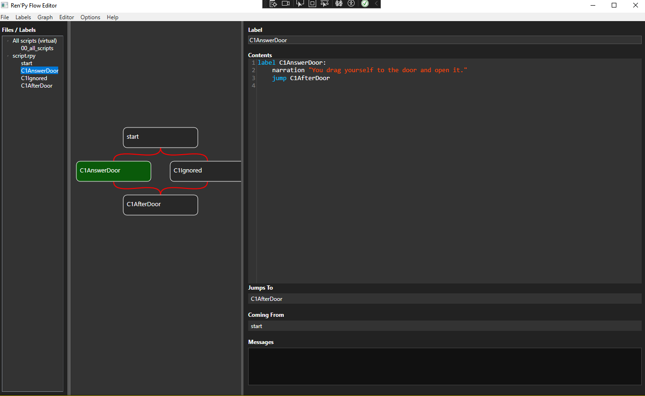
Task: Collapse the script.rpy tree node arrow
Action: (x=8, y=56)
